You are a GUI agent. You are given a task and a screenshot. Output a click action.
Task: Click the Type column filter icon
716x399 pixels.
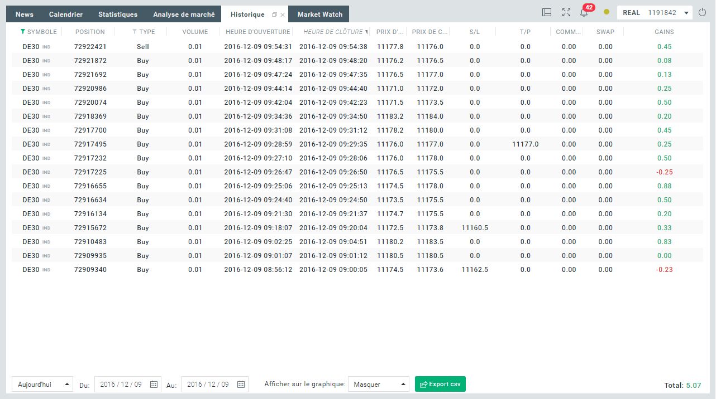[135, 32]
